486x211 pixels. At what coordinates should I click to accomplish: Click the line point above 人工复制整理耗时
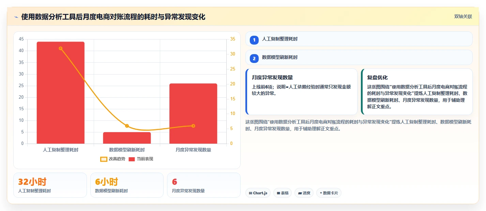(61, 48)
